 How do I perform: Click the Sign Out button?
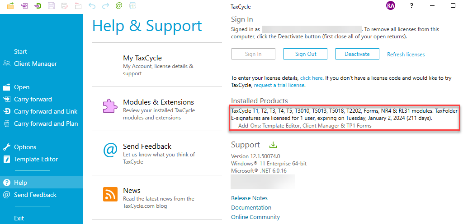click(x=305, y=54)
